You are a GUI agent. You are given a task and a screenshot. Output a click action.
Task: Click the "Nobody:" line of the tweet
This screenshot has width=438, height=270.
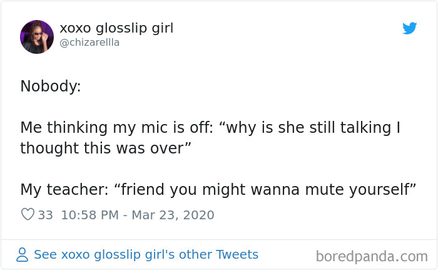point(51,86)
